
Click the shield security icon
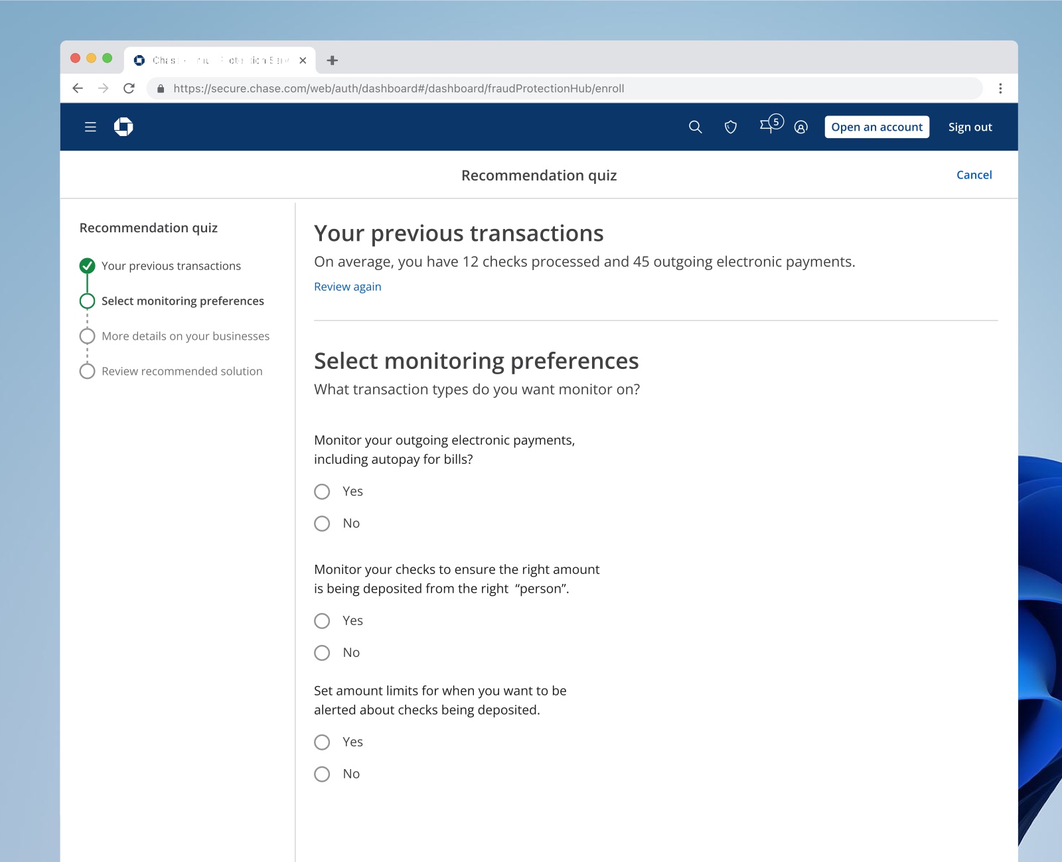731,127
